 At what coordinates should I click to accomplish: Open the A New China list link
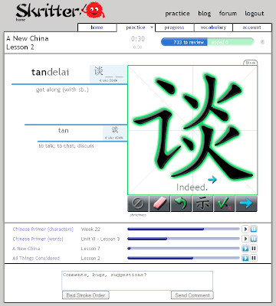26,249
